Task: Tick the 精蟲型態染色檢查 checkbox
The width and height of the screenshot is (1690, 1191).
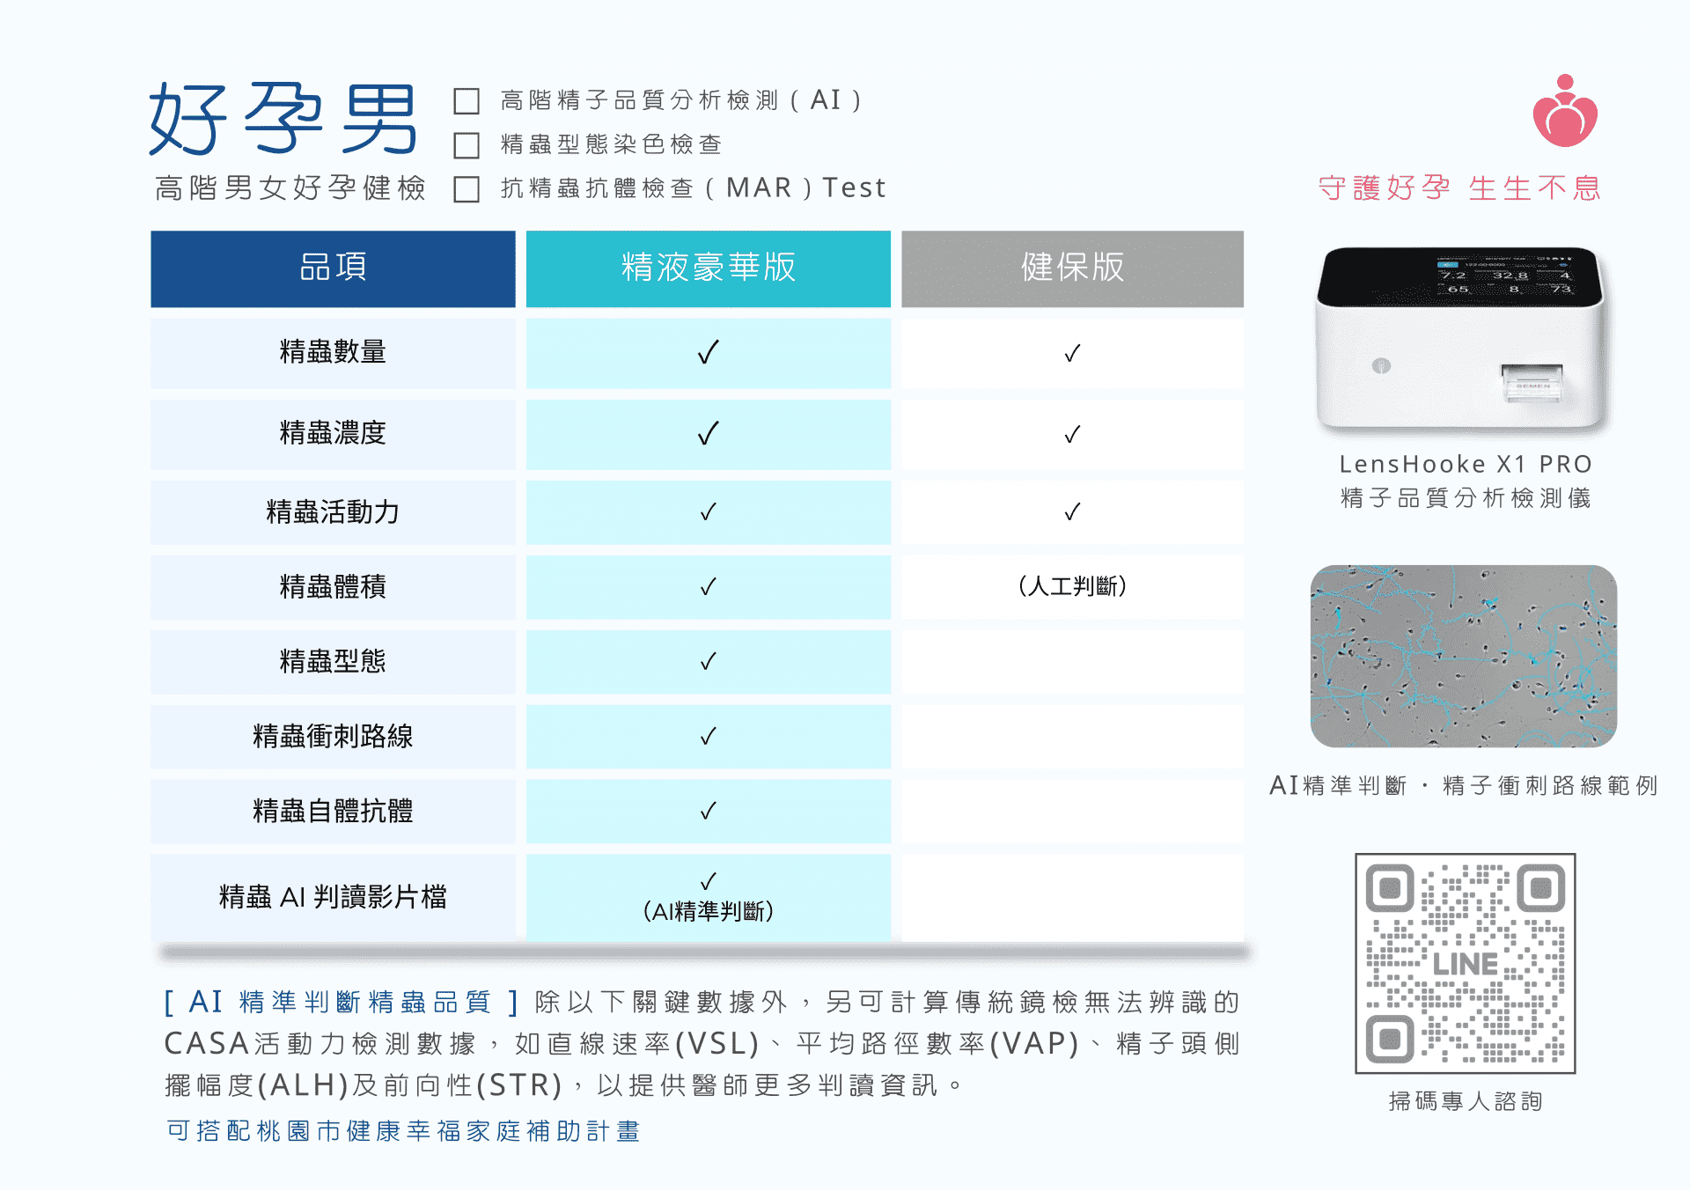Action: (467, 145)
